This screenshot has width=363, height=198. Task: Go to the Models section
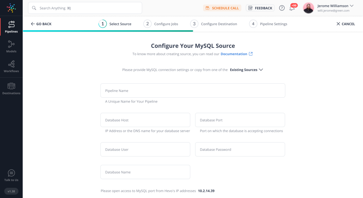pyautogui.click(x=11, y=47)
